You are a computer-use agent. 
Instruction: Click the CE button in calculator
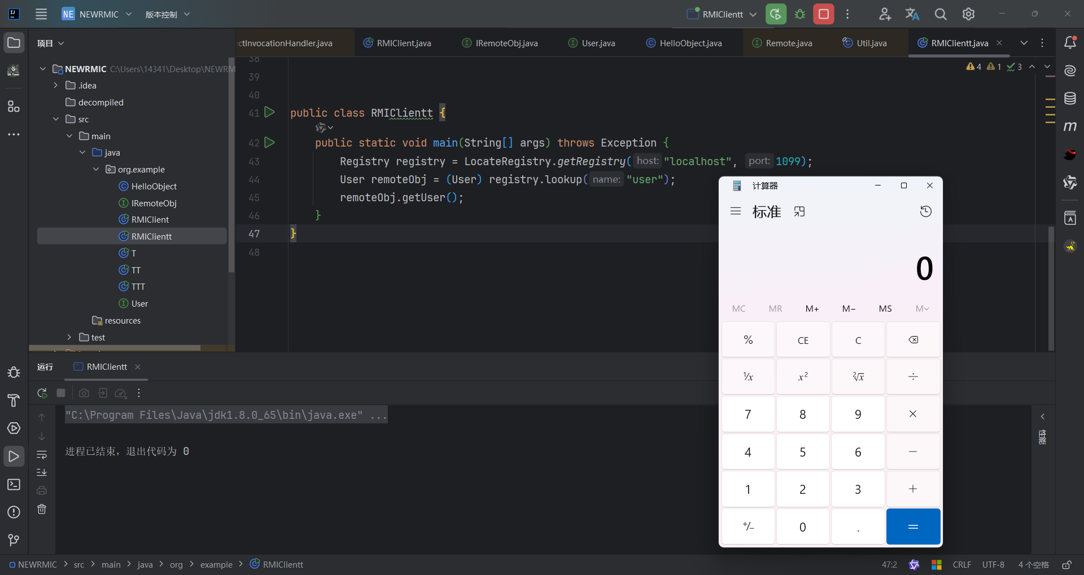pyautogui.click(x=803, y=340)
